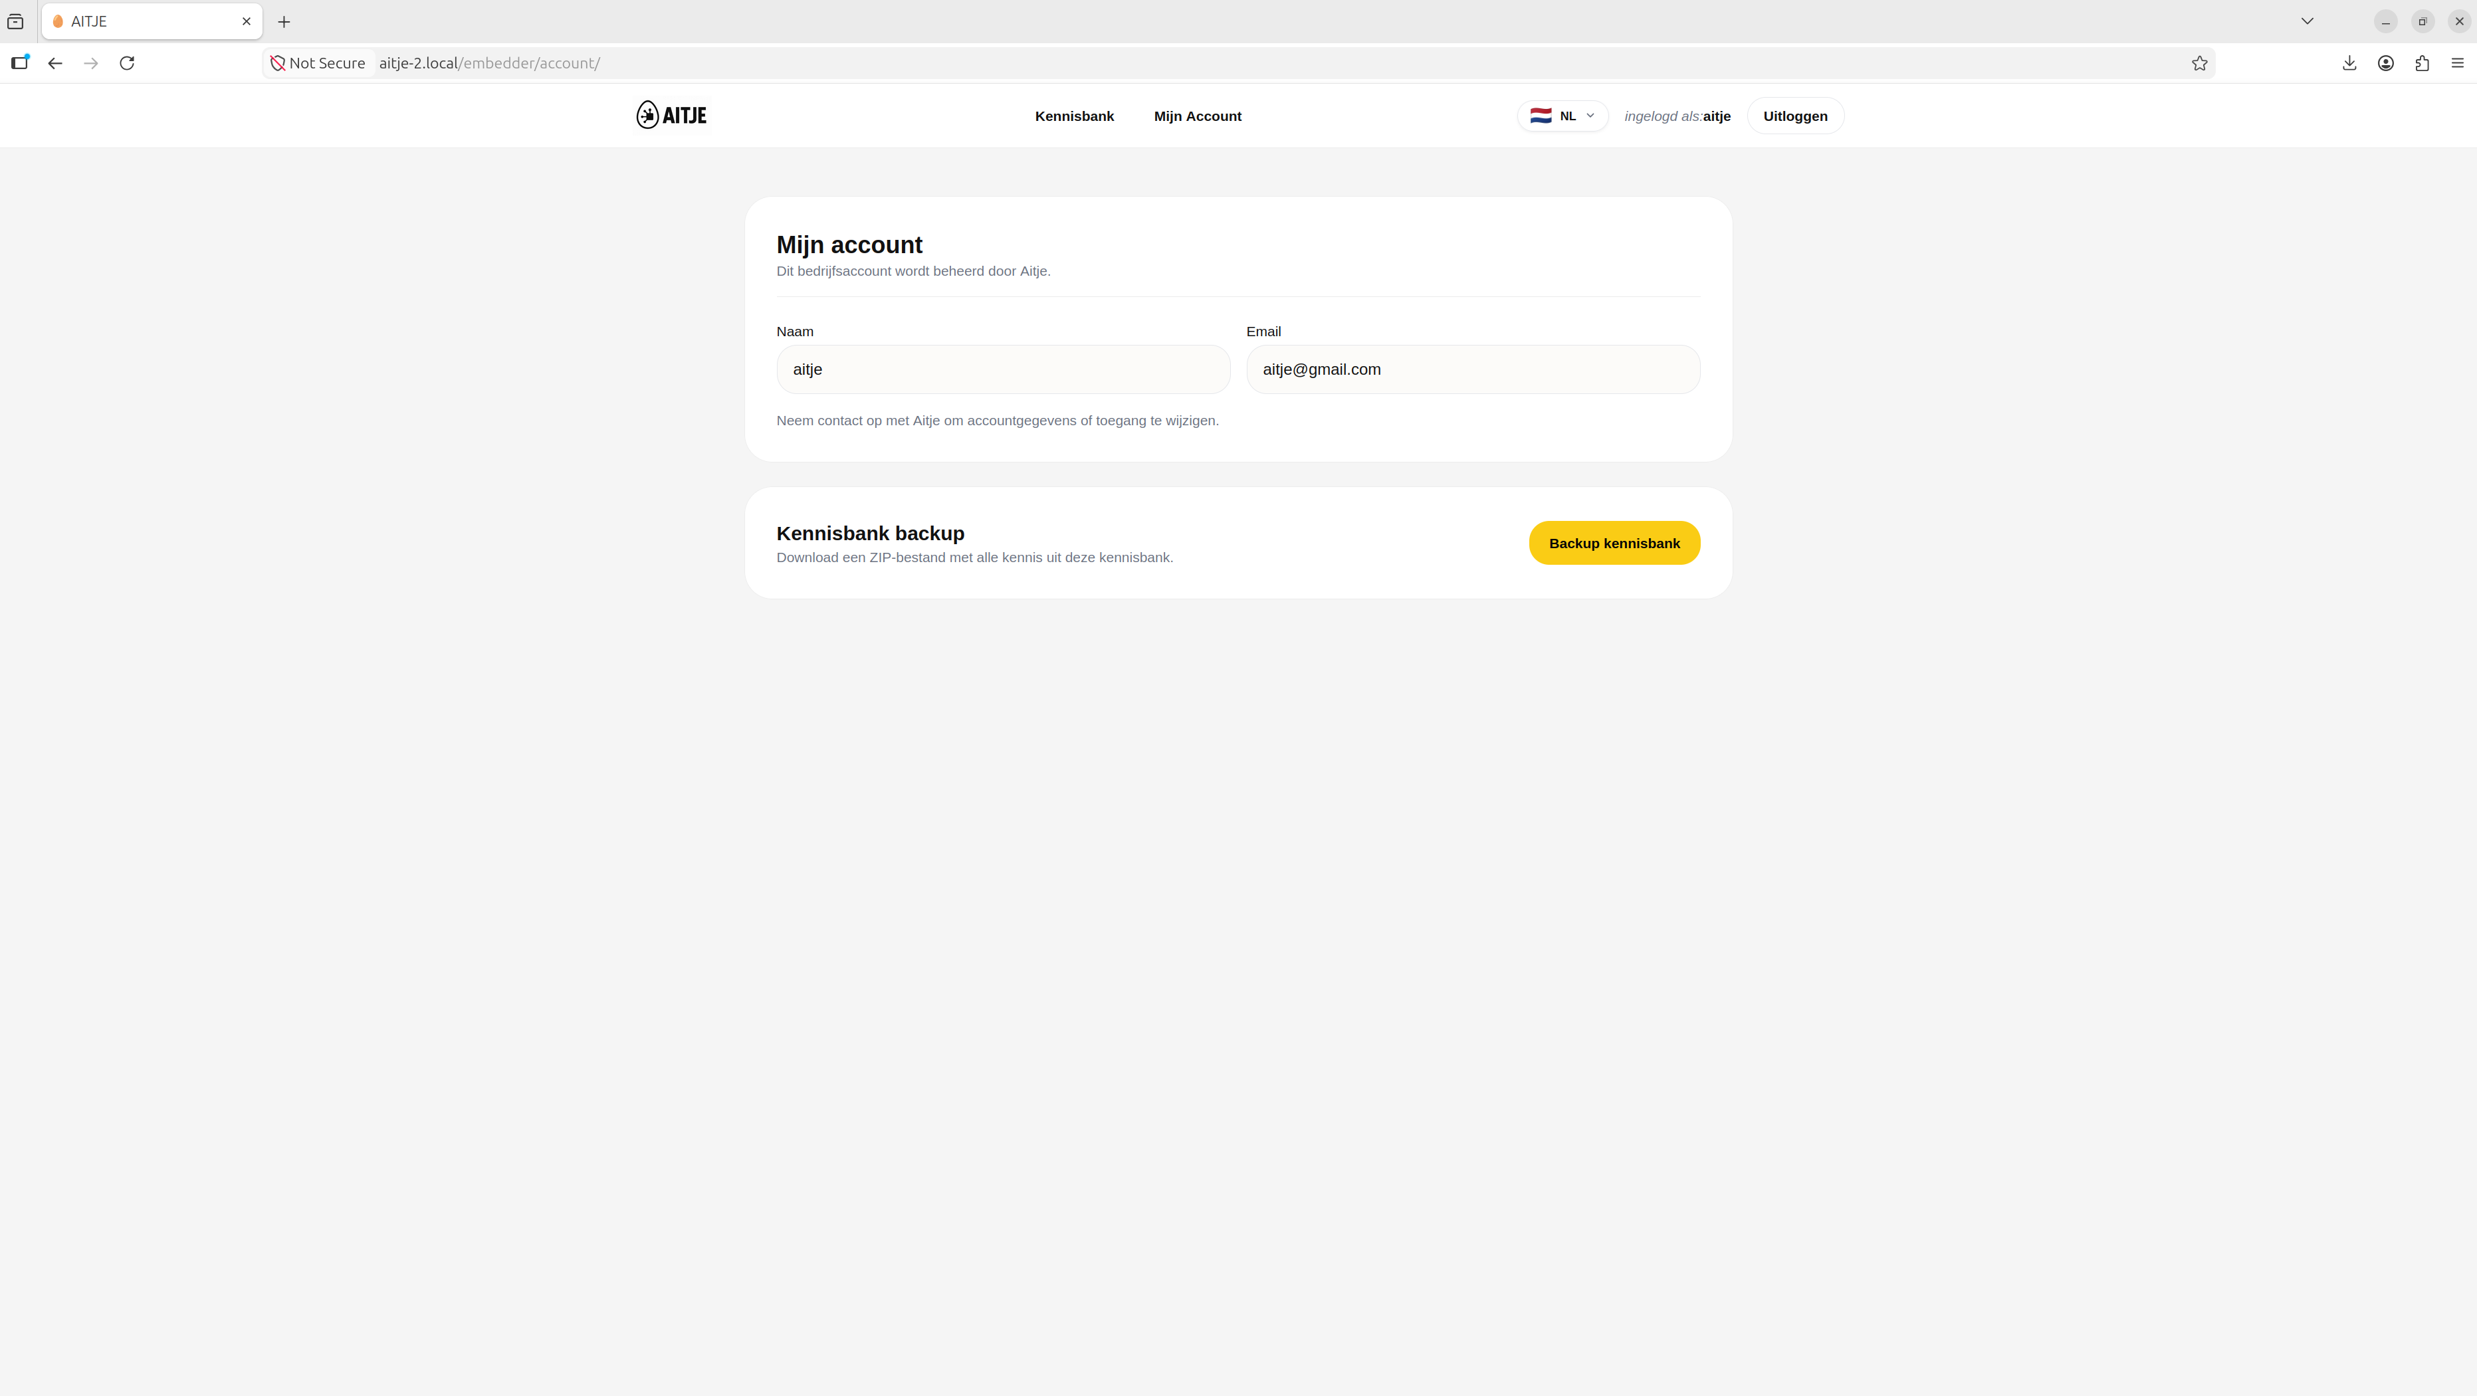Open the browser hamburger menu
Screen dimensions: 2477x1396
[x=2457, y=64]
